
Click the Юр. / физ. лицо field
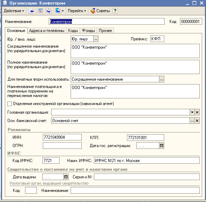pyautogui.click(x=82, y=39)
